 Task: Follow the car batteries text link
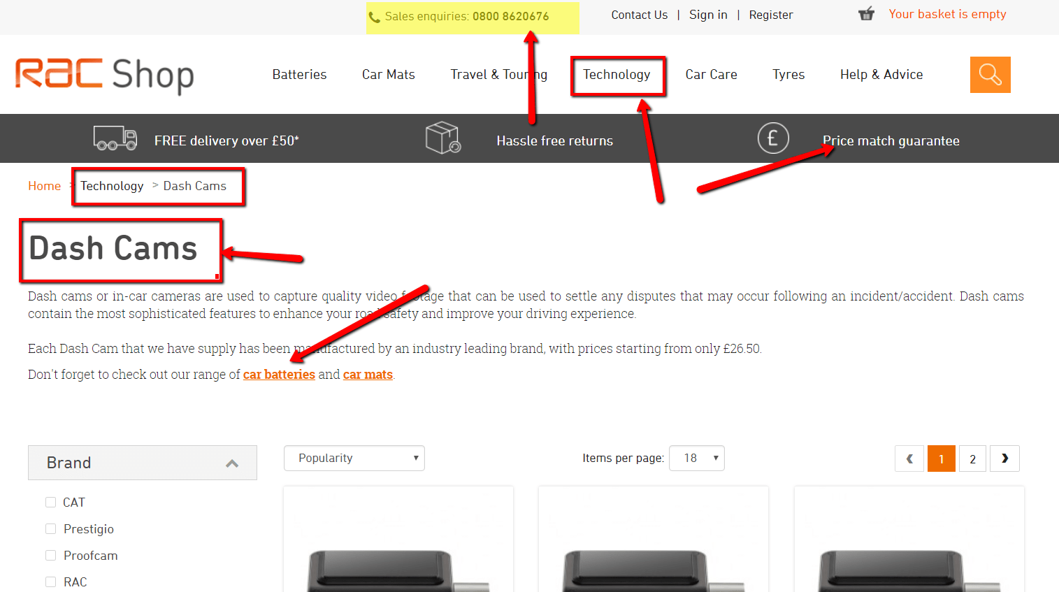(x=279, y=375)
